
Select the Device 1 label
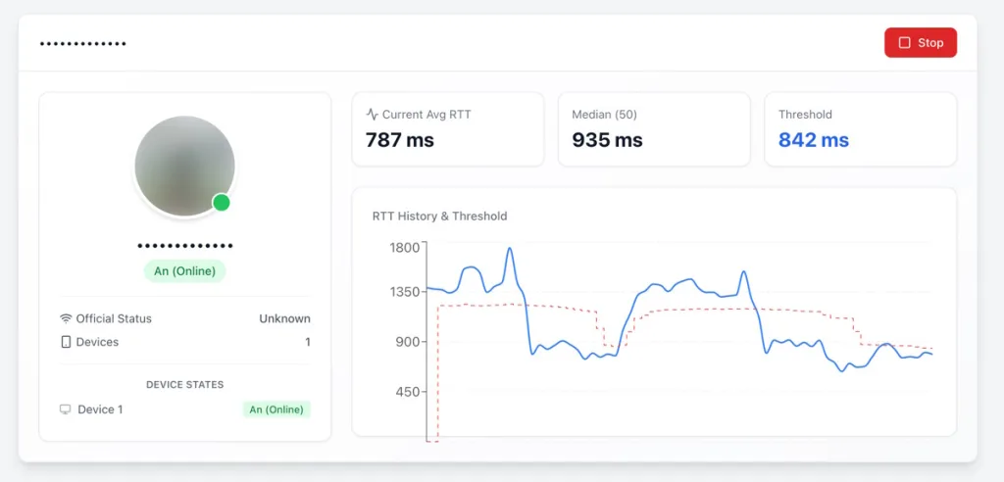click(x=100, y=410)
